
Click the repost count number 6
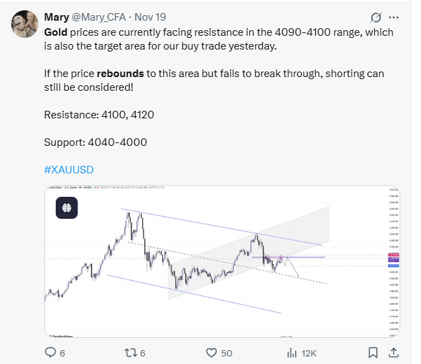(x=142, y=352)
